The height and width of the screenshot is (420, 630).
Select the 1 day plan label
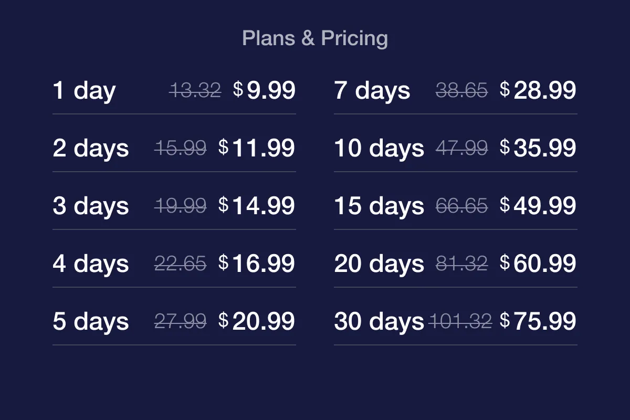point(84,91)
